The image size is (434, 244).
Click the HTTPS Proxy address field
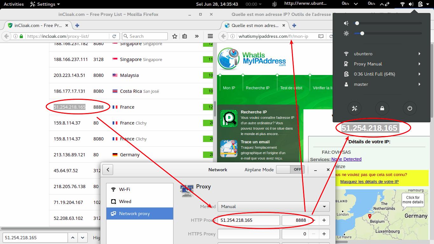[x=248, y=234]
